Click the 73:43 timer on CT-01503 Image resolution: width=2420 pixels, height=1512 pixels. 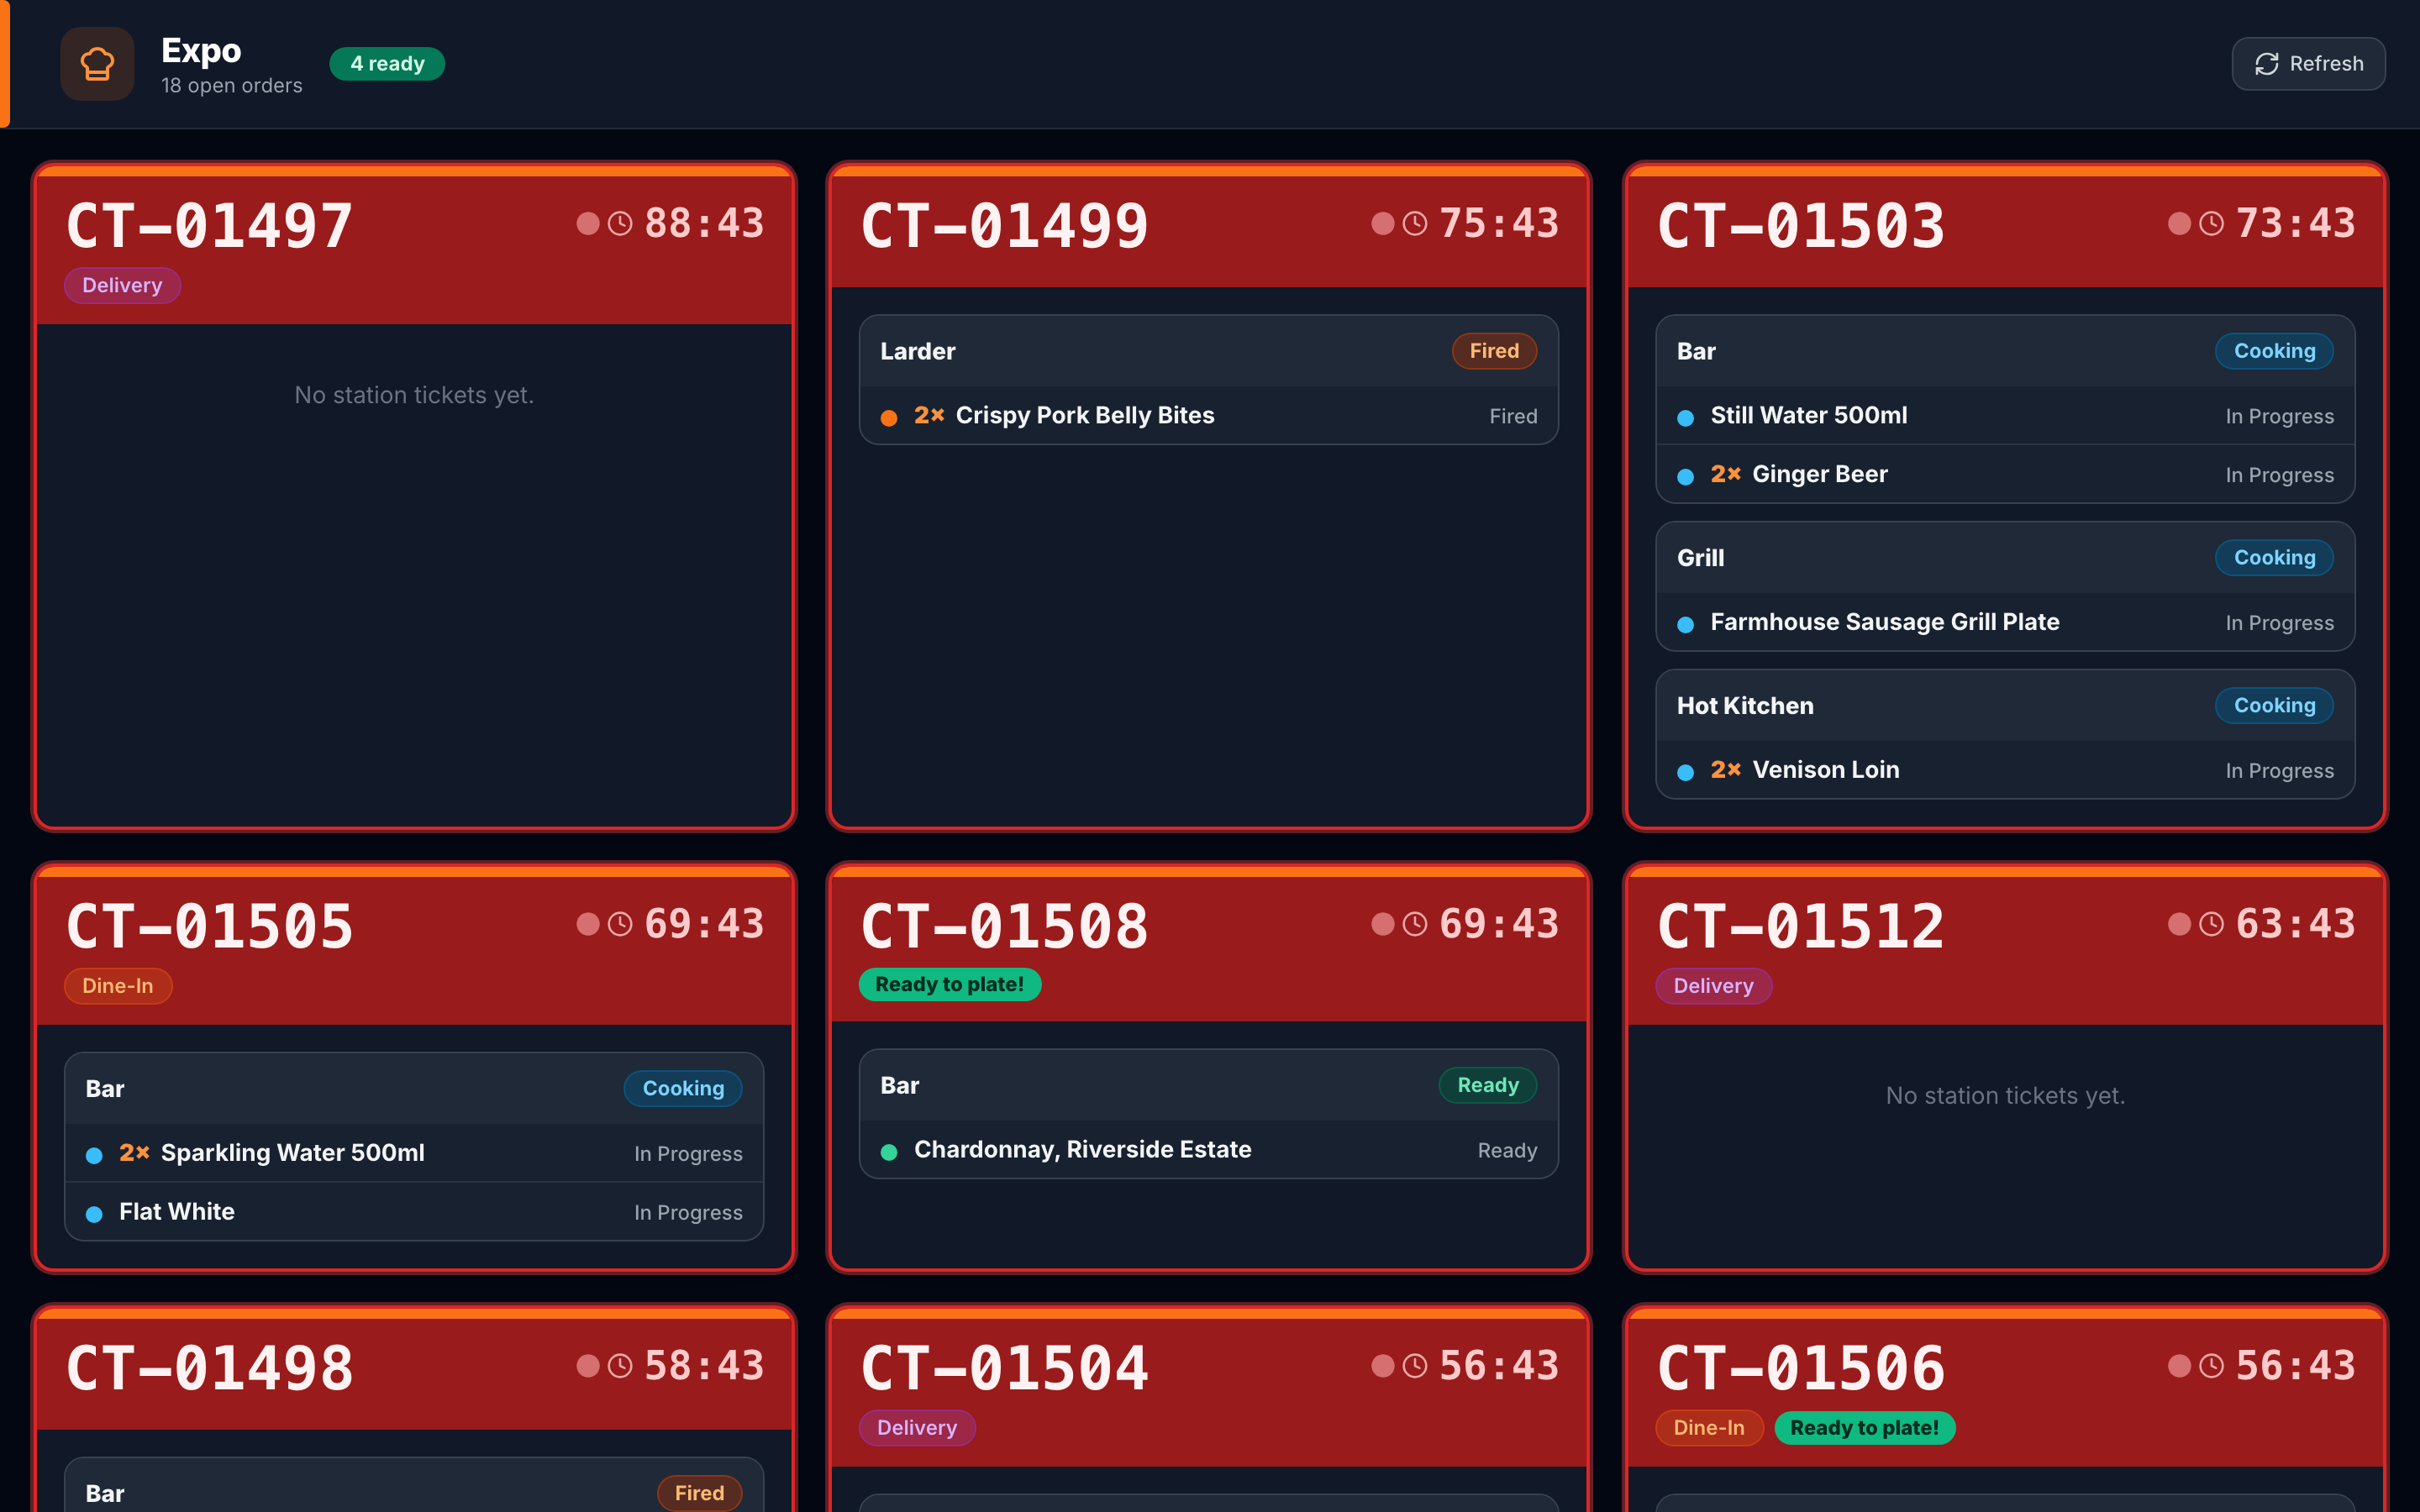[2295, 224]
